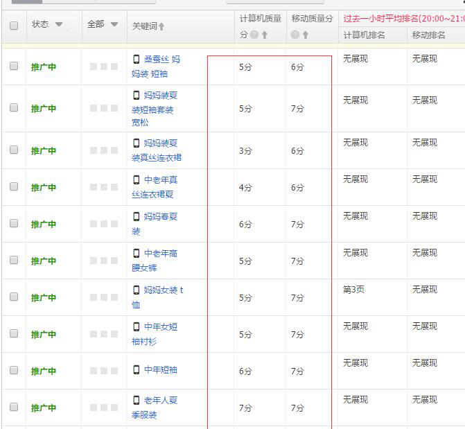Click 3分 computer score for 妈妈装夏装真丝连衣裙
465x429 pixels.
[245, 150]
